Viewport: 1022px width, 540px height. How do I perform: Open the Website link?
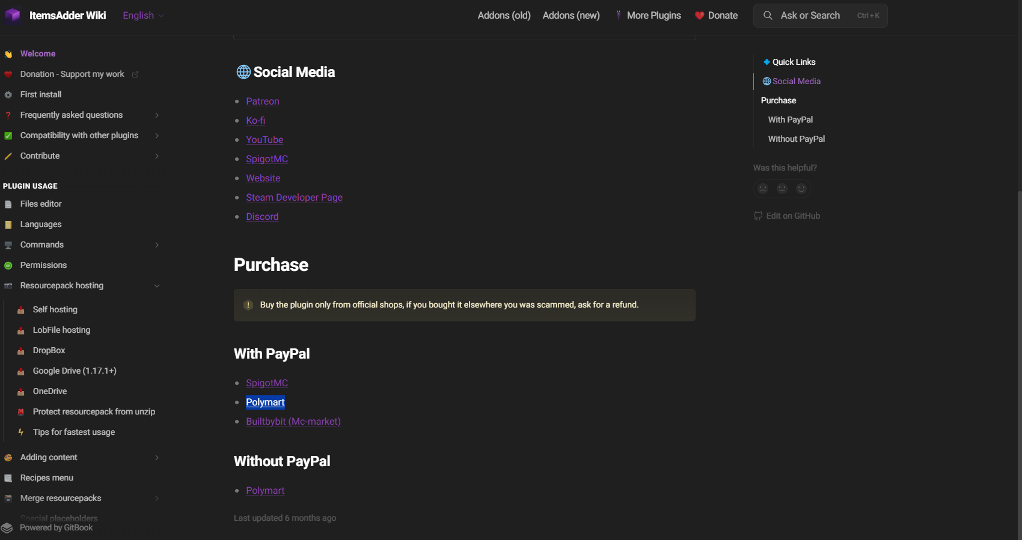point(263,178)
